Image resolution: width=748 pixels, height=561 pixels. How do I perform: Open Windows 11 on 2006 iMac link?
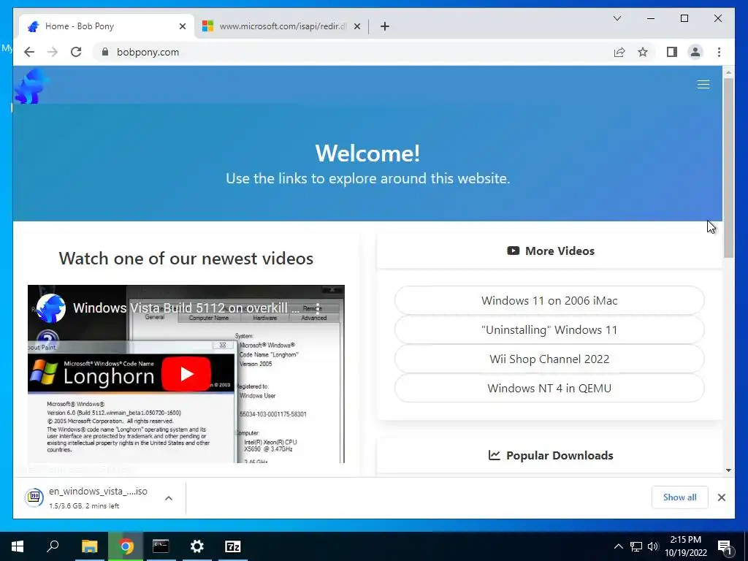pos(549,300)
